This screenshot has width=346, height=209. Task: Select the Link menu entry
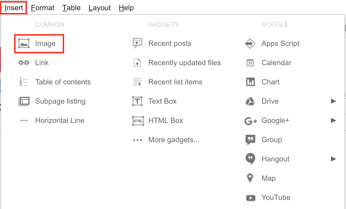(x=42, y=63)
